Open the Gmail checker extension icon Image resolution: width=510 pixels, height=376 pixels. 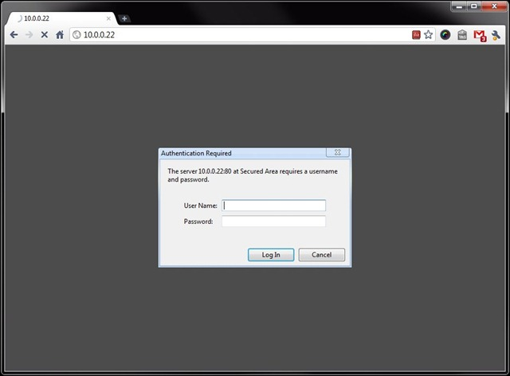tap(480, 35)
